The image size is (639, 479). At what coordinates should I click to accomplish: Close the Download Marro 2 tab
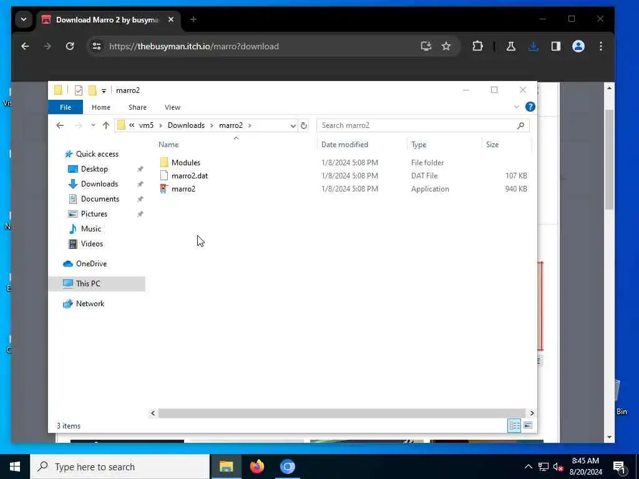[171, 19]
